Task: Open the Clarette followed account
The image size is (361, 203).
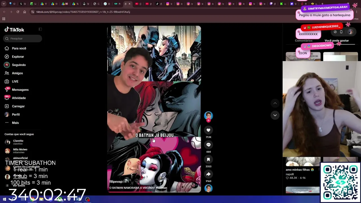Action: 18,142
